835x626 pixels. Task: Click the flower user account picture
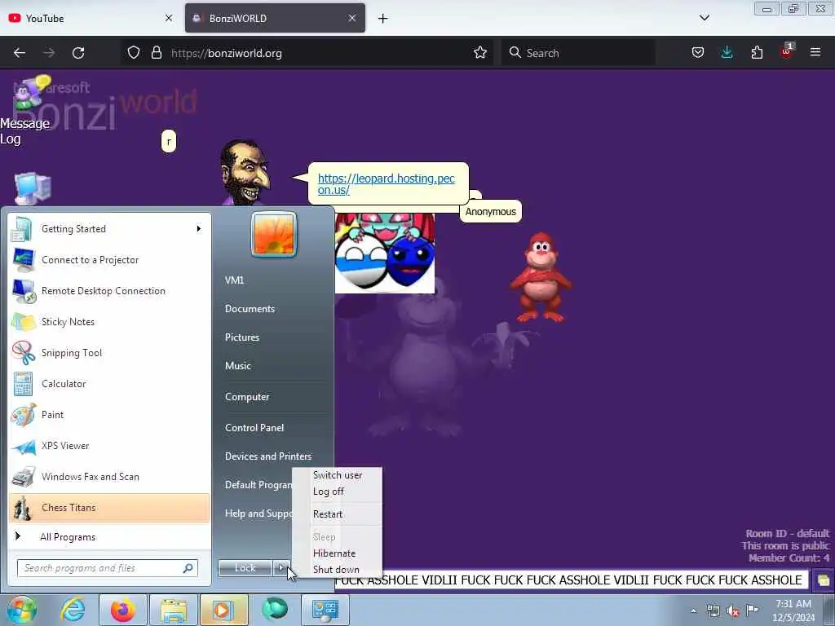pyautogui.click(x=274, y=235)
